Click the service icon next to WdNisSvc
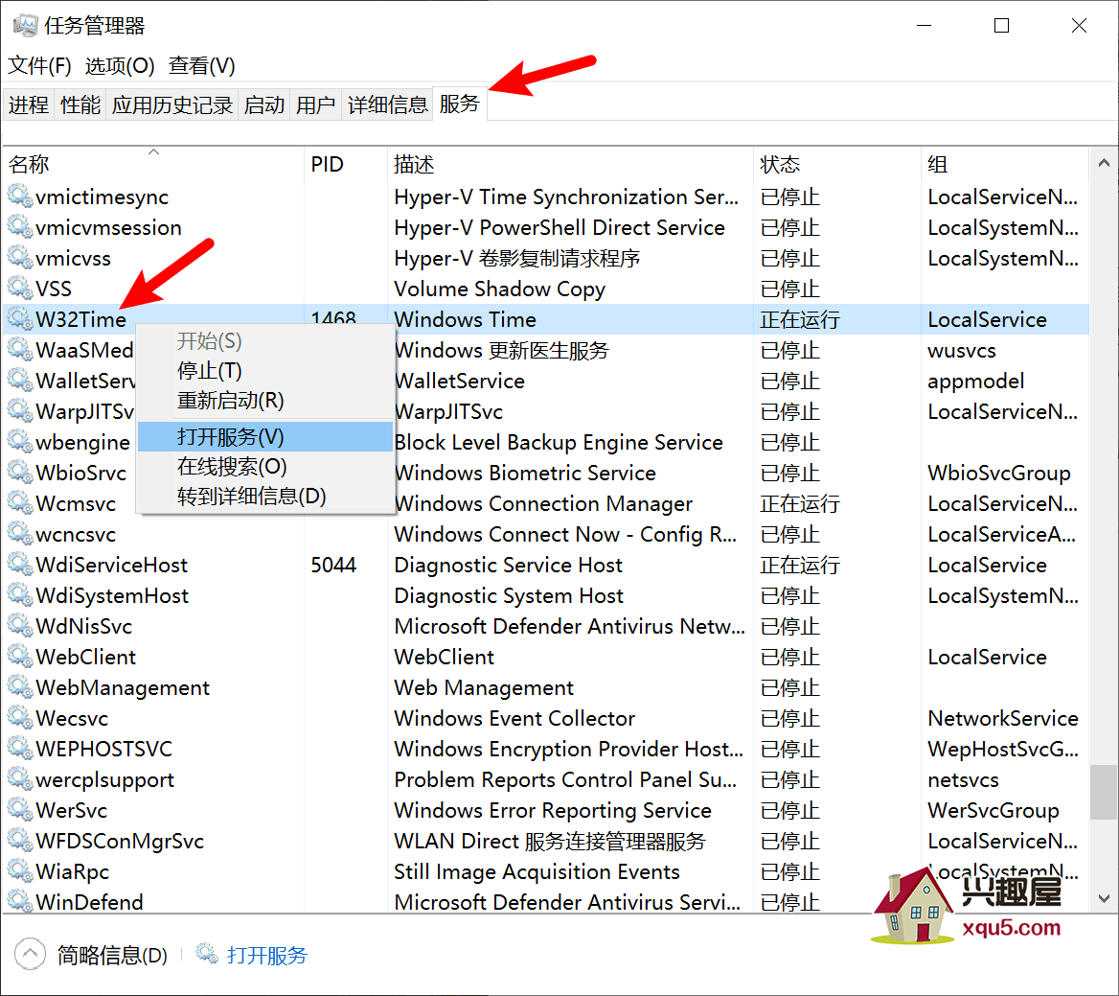Image resolution: width=1119 pixels, height=996 pixels. pyautogui.click(x=20, y=626)
